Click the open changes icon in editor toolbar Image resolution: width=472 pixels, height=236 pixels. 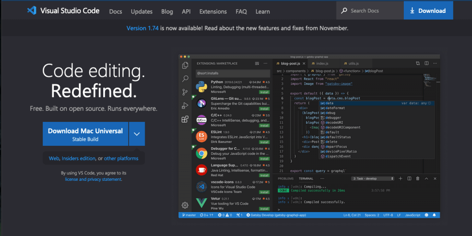coord(418,63)
